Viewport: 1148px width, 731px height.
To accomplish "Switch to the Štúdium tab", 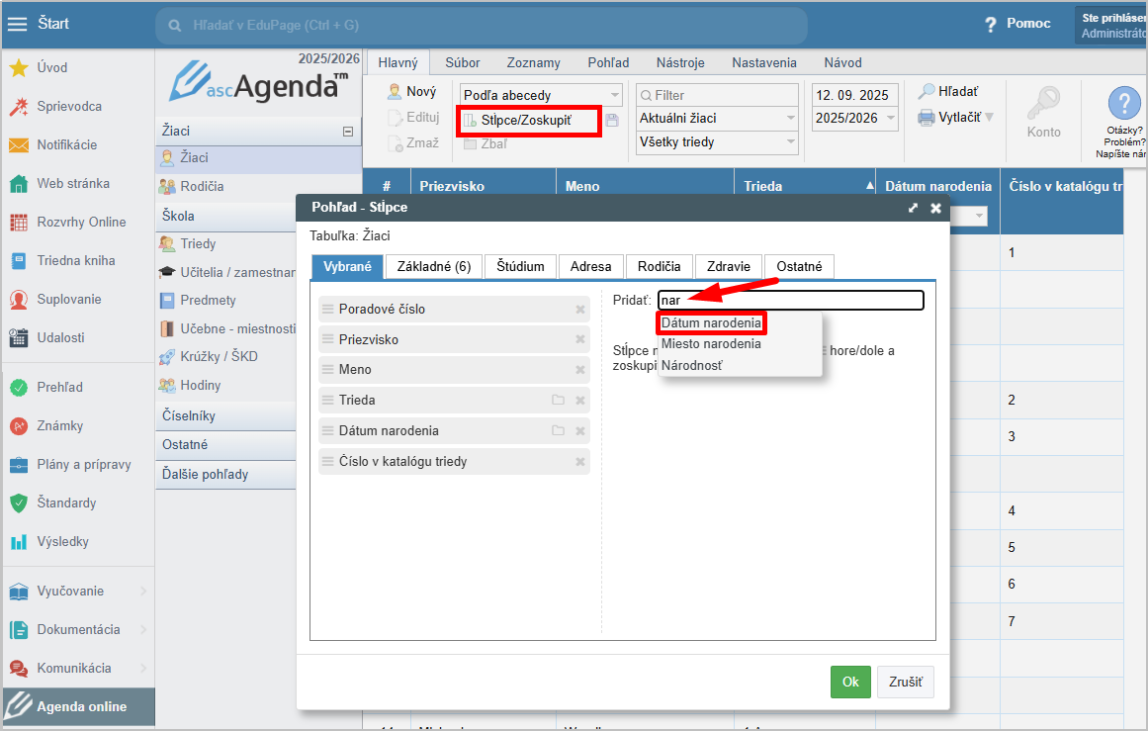I will [x=520, y=266].
